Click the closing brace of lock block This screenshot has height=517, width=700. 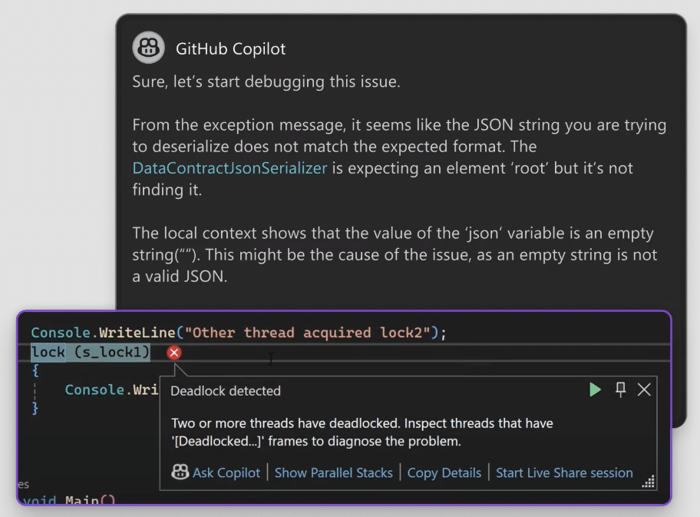[x=35, y=409]
